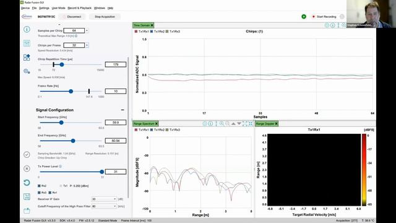Click the Start Frequency value field

(116, 123)
